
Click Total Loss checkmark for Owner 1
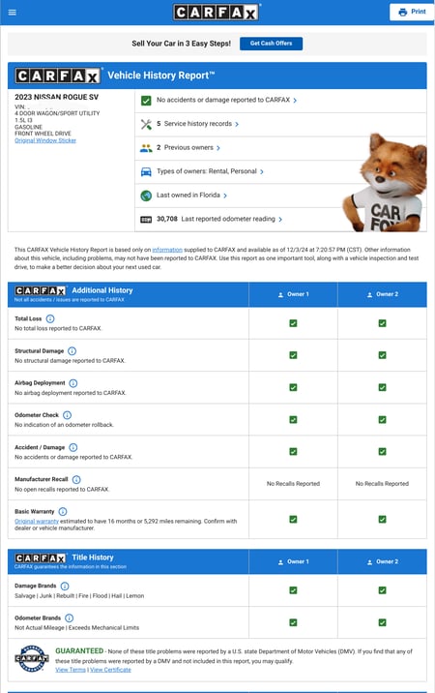tap(293, 323)
